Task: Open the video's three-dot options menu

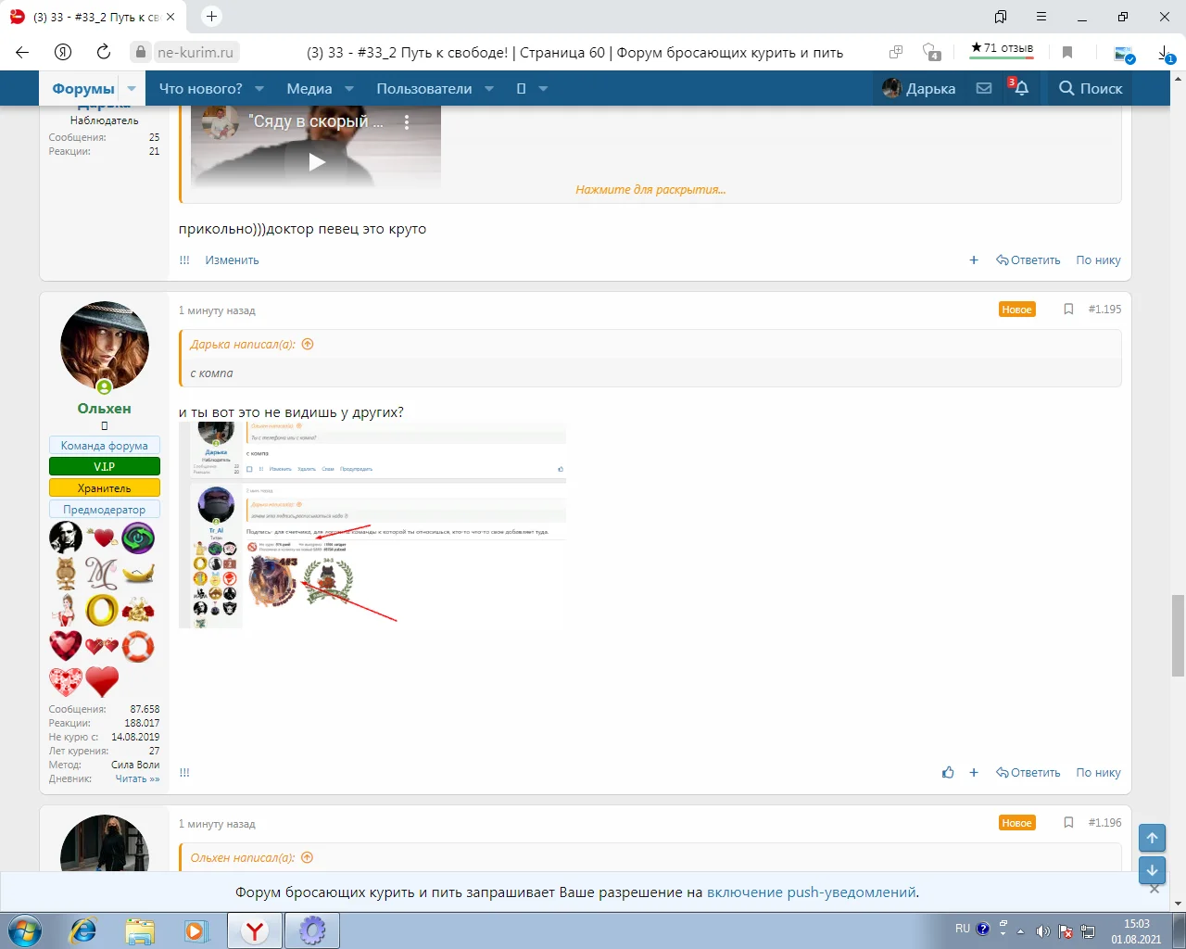Action: pyautogui.click(x=406, y=121)
